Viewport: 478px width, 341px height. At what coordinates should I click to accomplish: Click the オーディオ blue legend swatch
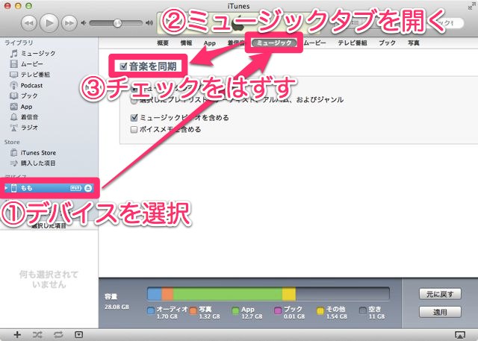tap(151, 311)
